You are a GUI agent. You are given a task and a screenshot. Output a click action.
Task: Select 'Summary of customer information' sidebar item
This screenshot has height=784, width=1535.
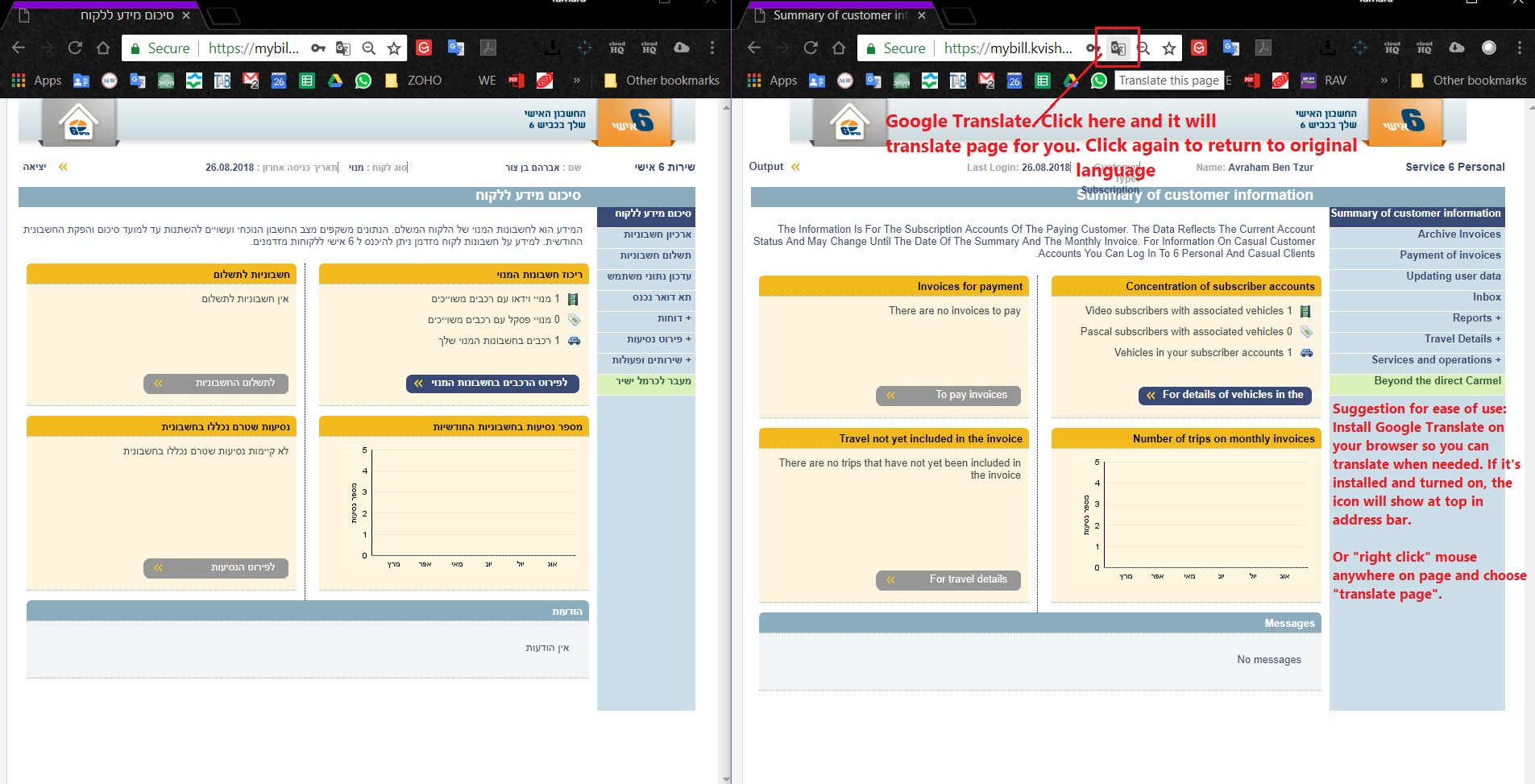(x=1417, y=215)
